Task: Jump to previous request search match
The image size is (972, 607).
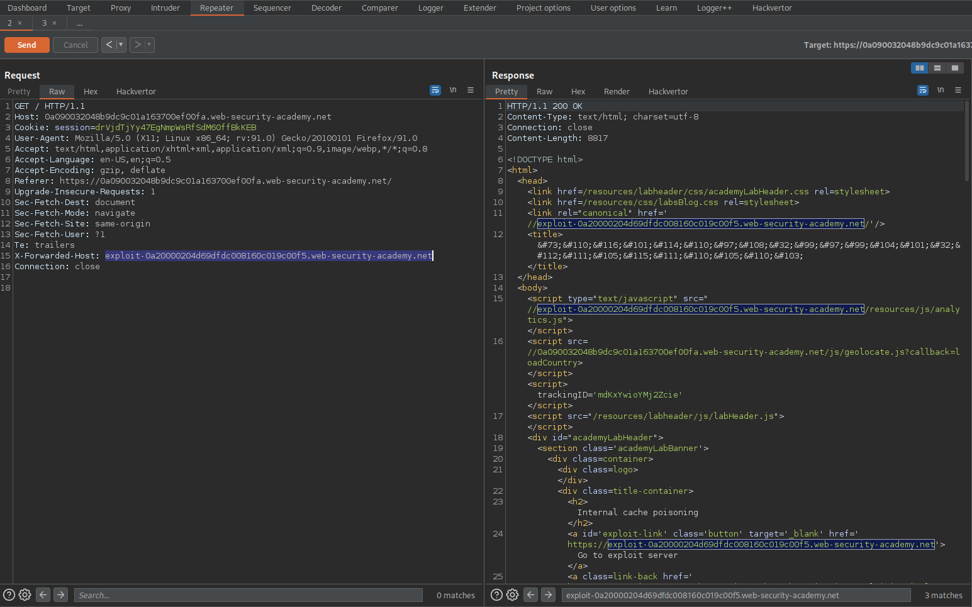Action: point(43,595)
